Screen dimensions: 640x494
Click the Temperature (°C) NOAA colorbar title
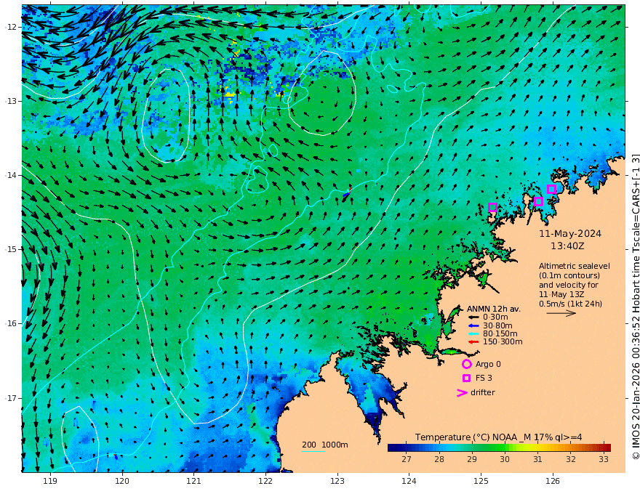coord(498,437)
